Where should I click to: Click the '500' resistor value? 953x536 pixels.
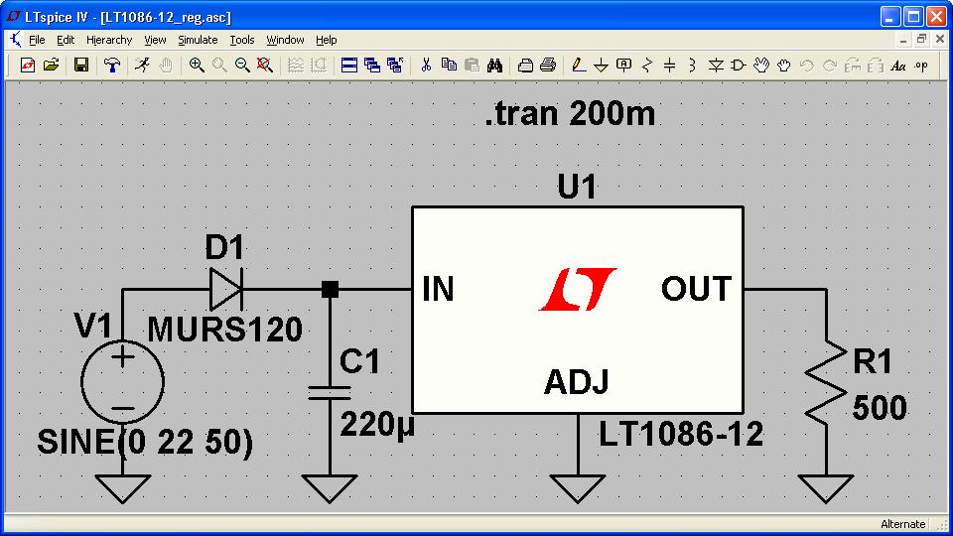pyautogui.click(x=879, y=408)
